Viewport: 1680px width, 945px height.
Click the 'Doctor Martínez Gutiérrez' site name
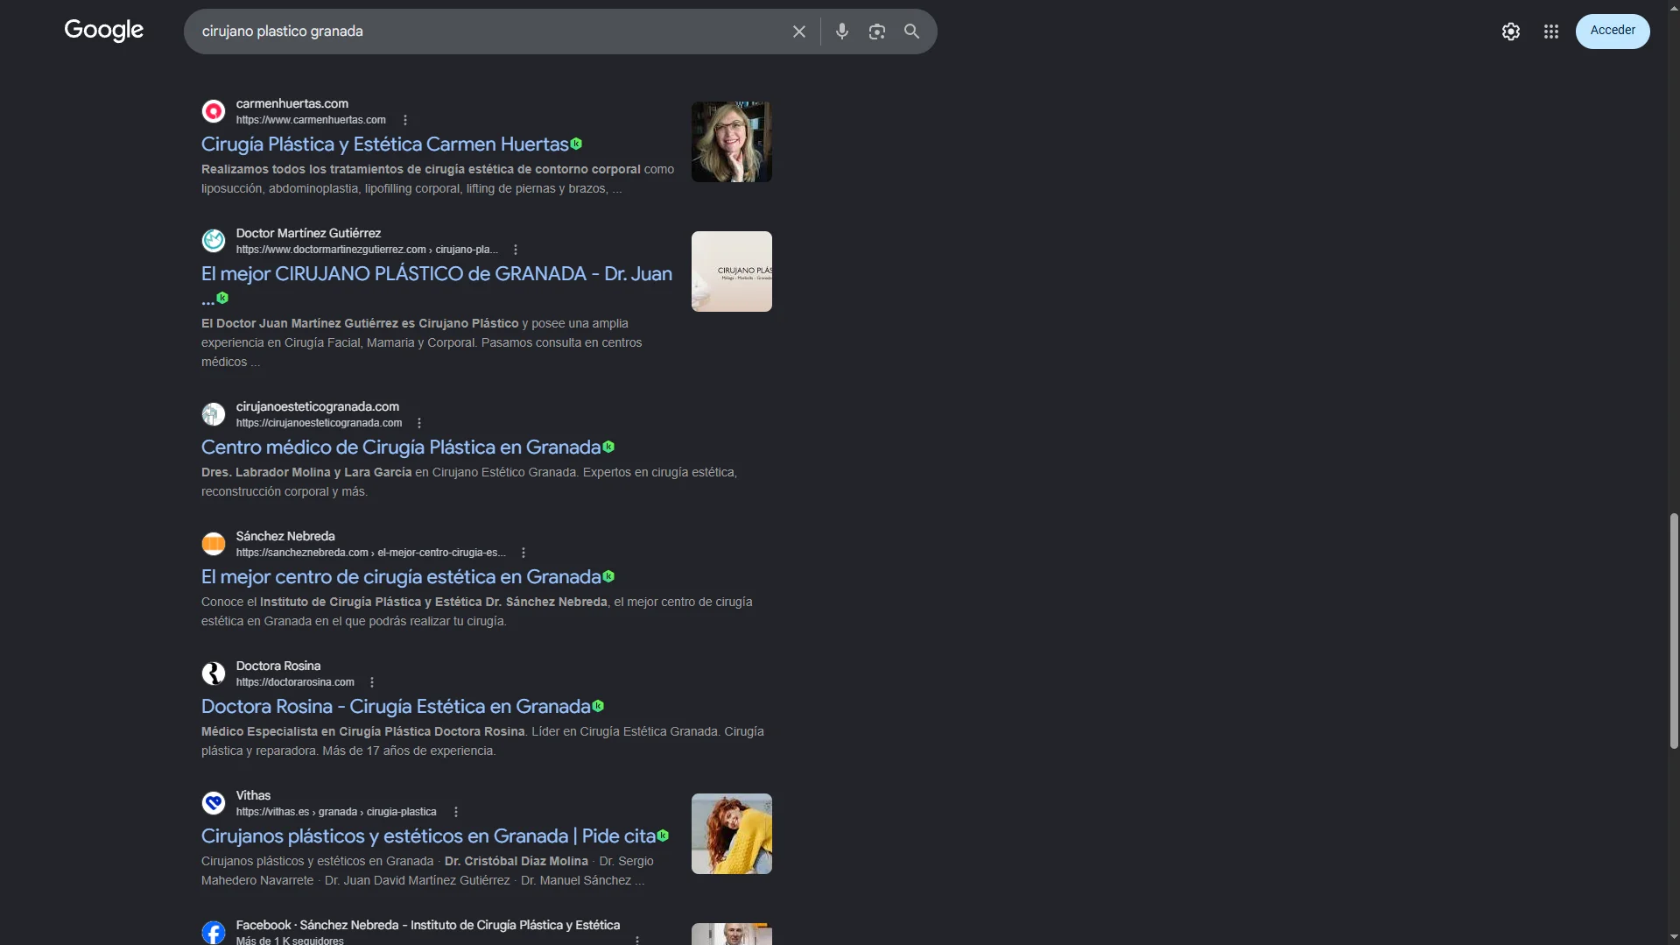tap(308, 233)
